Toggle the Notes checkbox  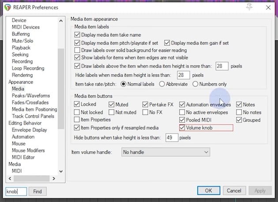pos(239,104)
